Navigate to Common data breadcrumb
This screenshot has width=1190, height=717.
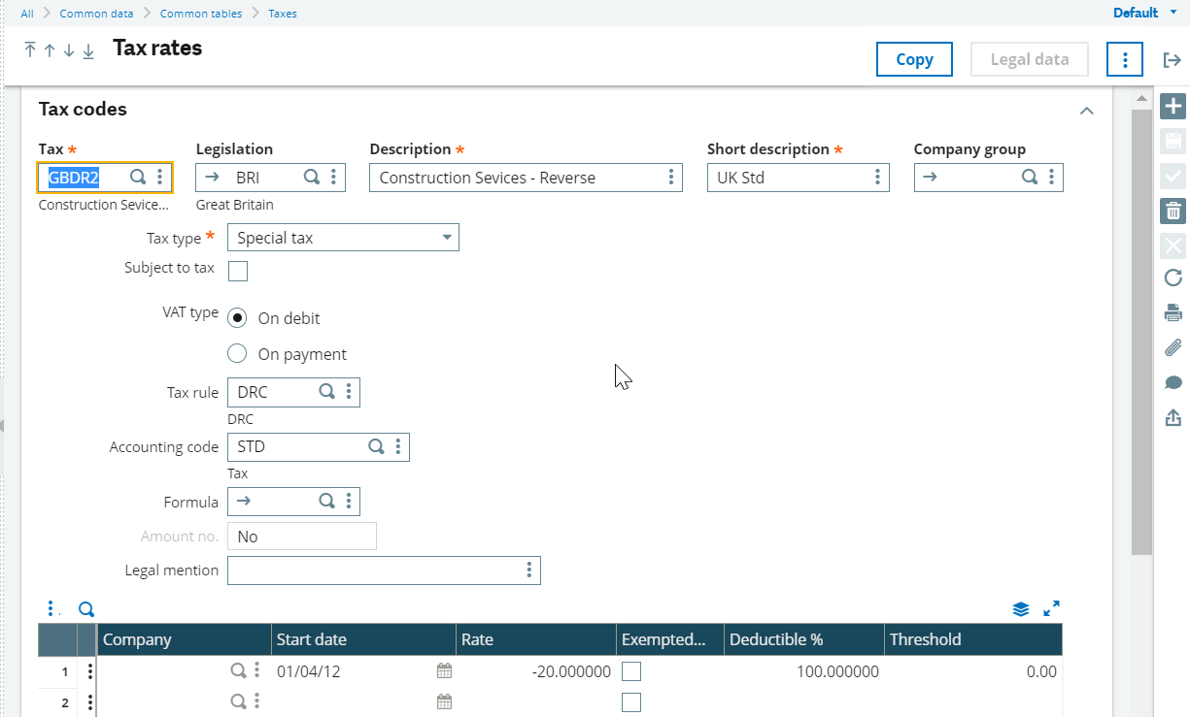(97, 14)
